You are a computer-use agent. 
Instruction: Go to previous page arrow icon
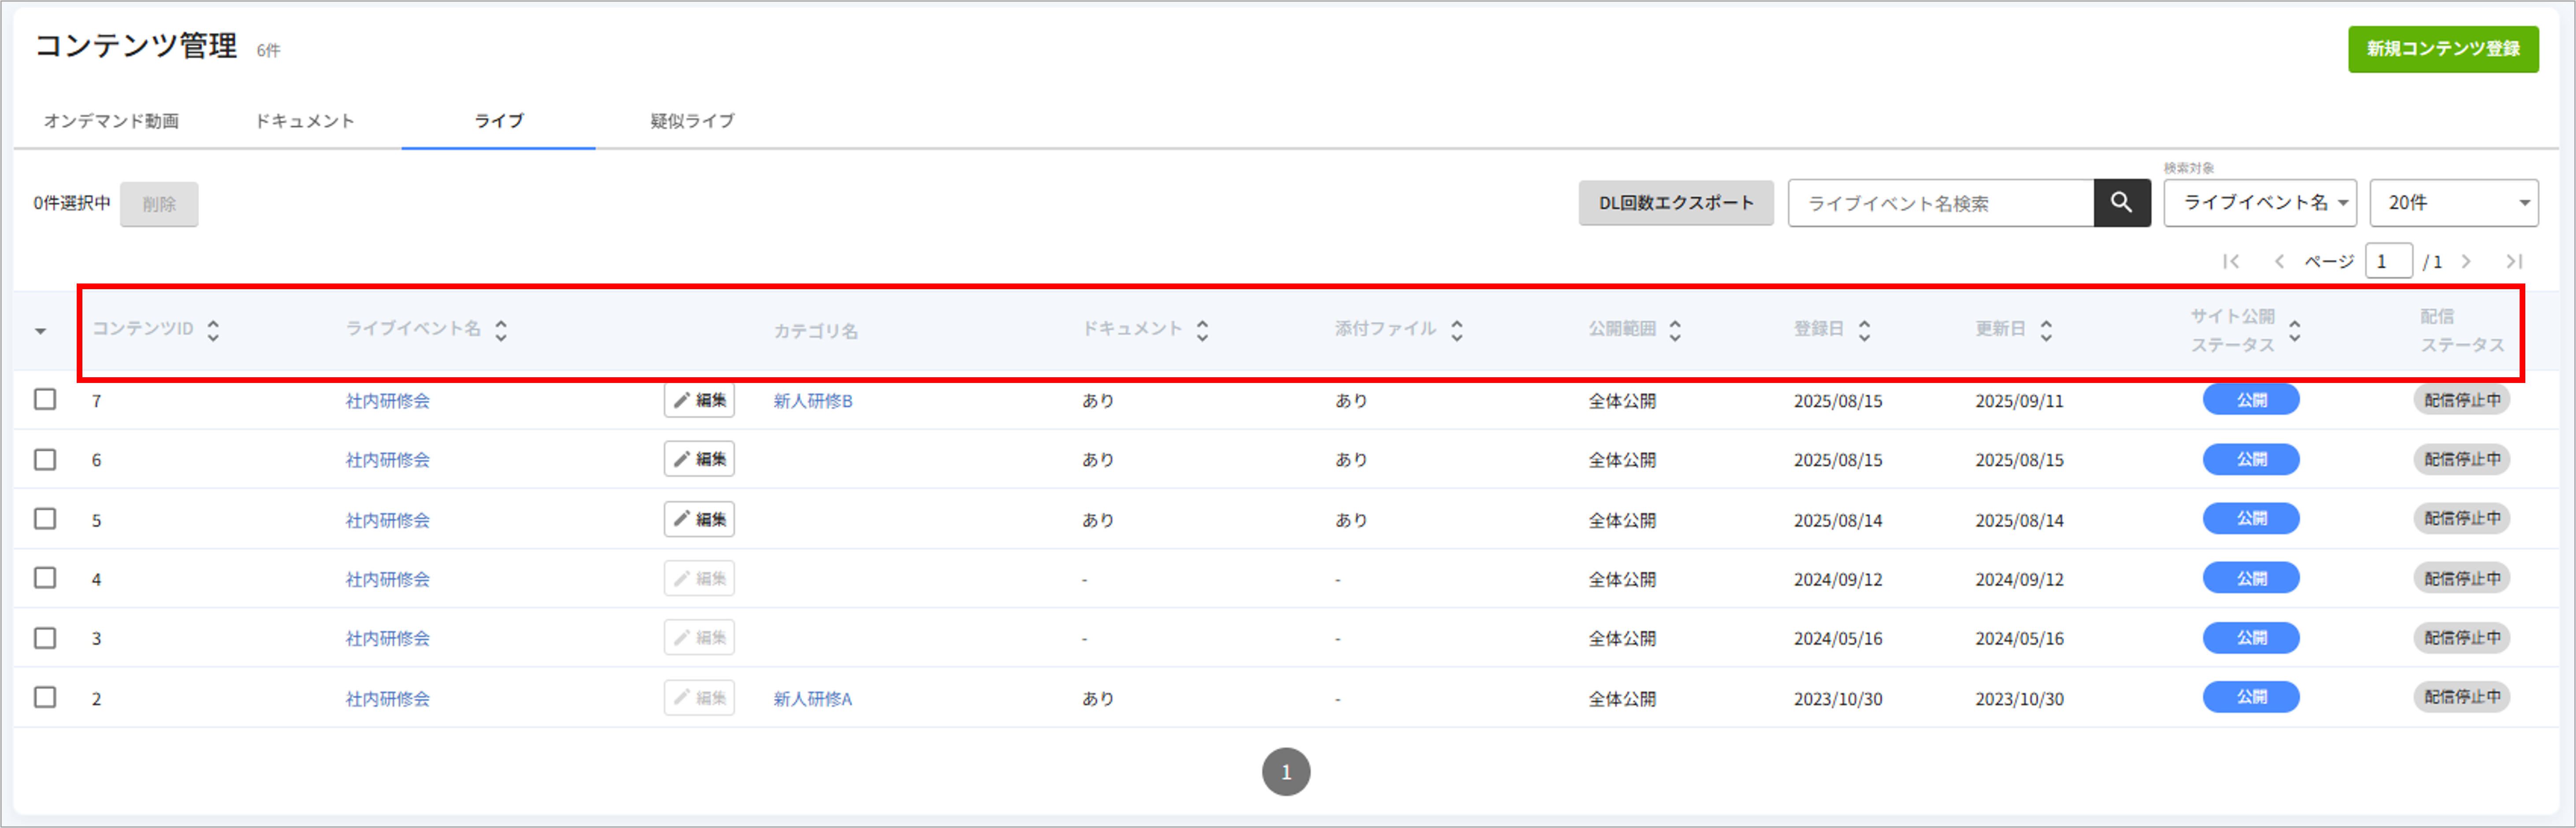2279,261
